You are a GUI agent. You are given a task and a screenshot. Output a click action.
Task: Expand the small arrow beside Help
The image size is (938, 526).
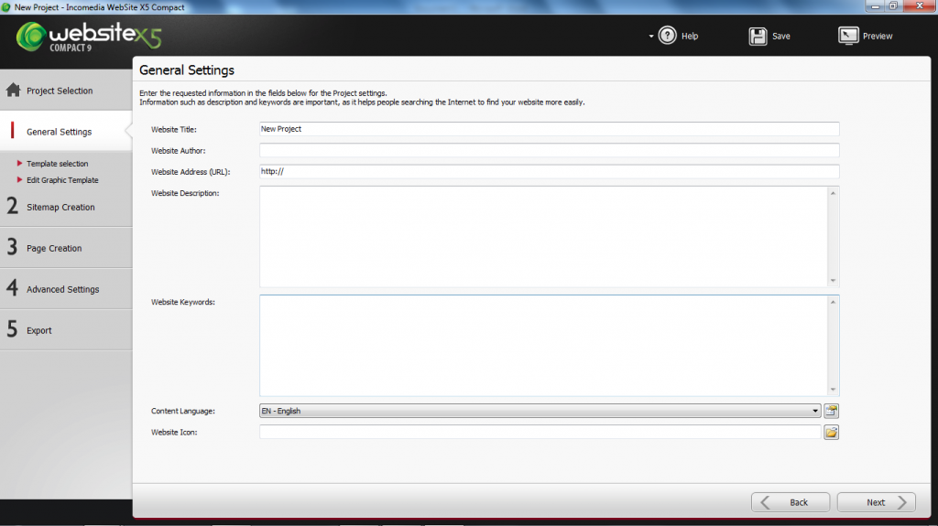tap(651, 37)
